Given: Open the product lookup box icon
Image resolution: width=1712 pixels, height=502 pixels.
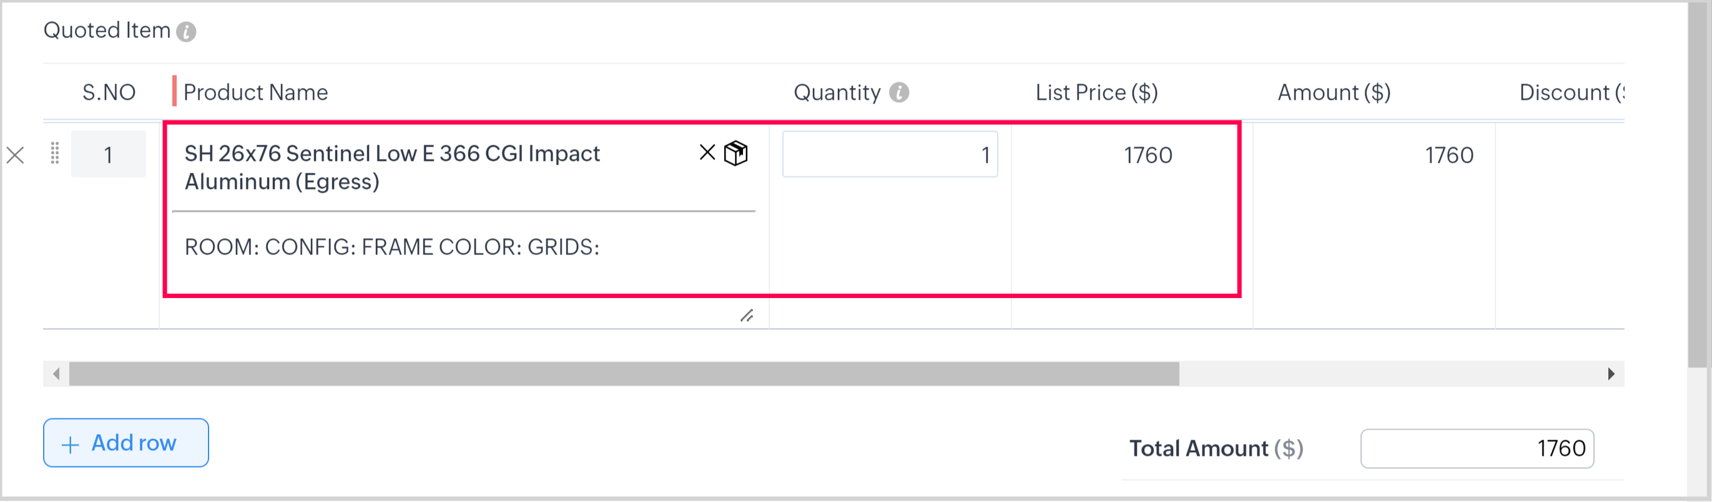Looking at the screenshot, I should (735, 153).
